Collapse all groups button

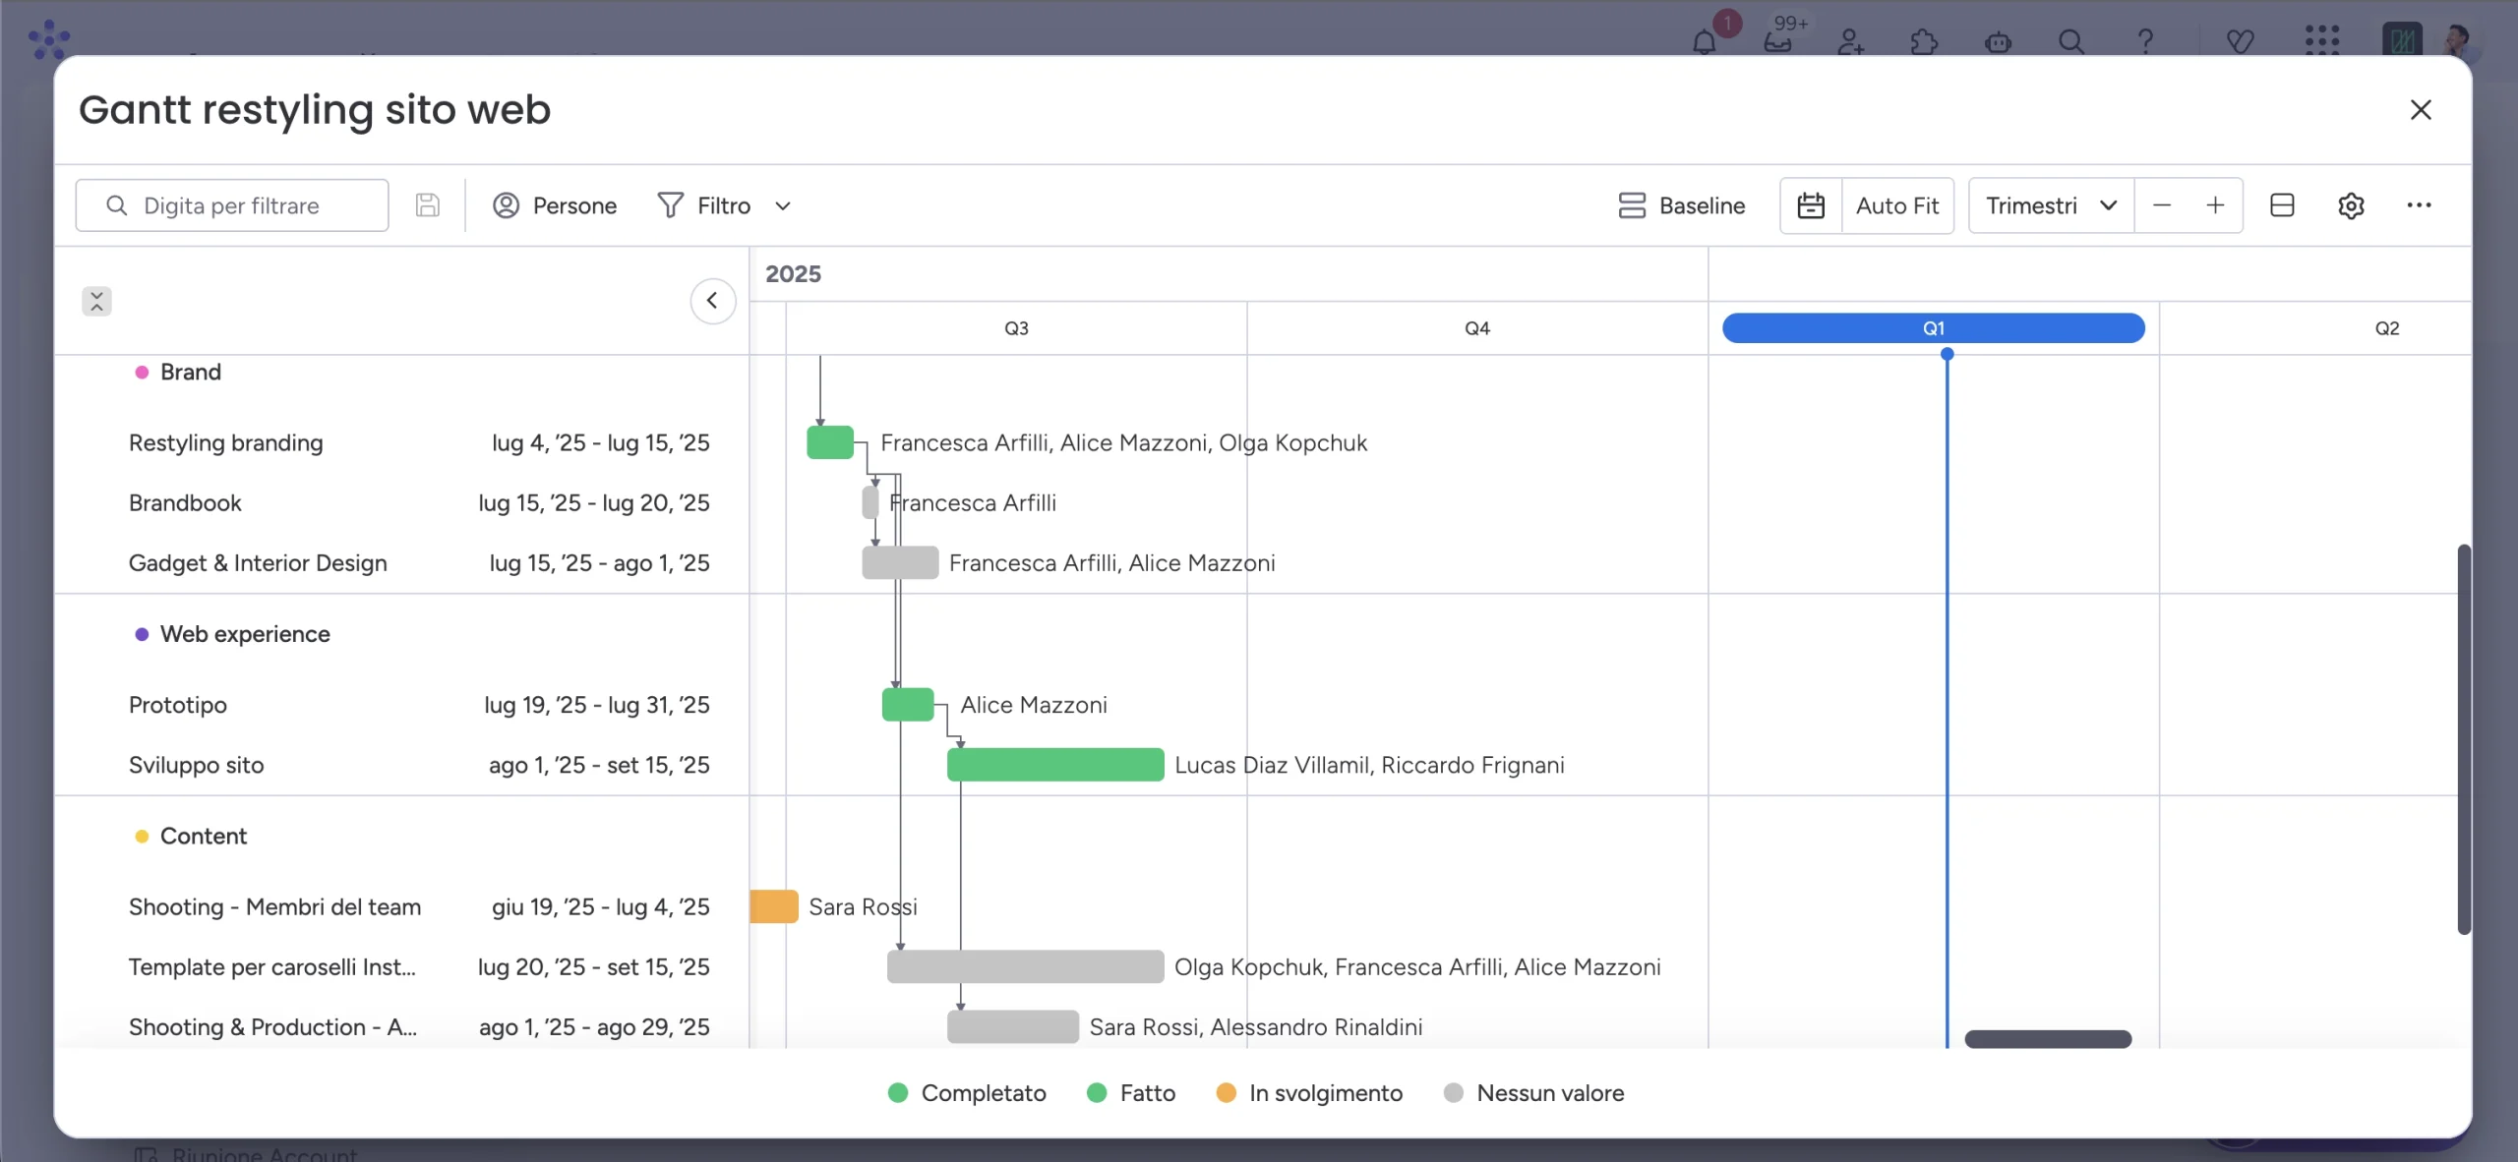point(96,301)
